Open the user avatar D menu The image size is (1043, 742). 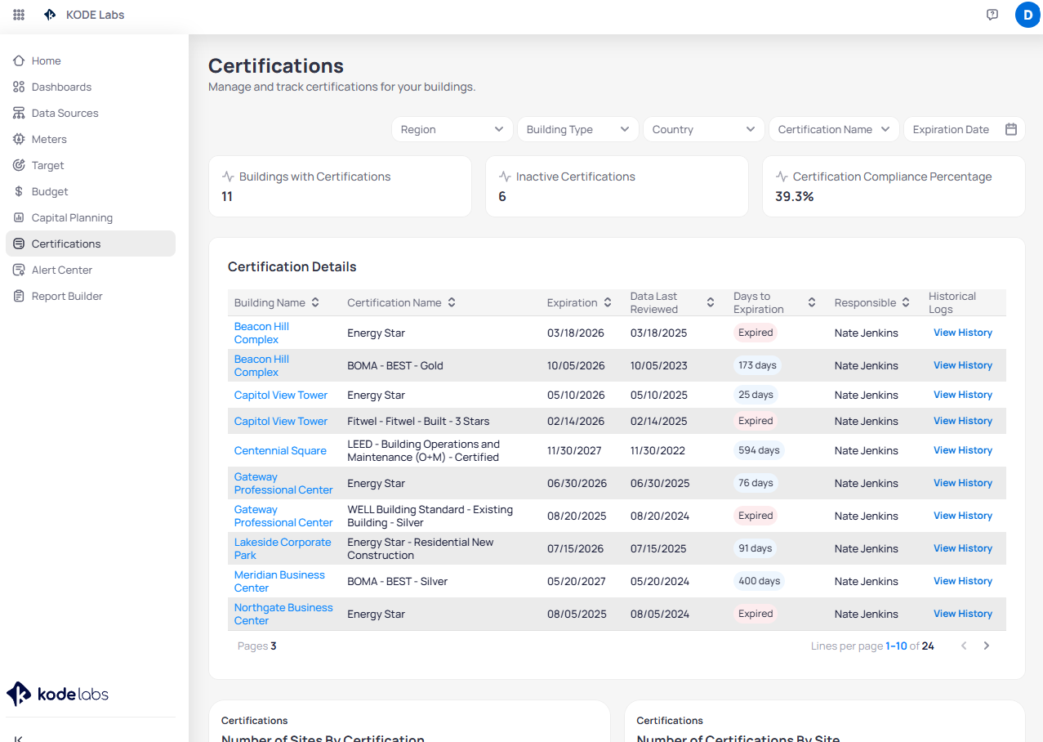pos(1027,15)
